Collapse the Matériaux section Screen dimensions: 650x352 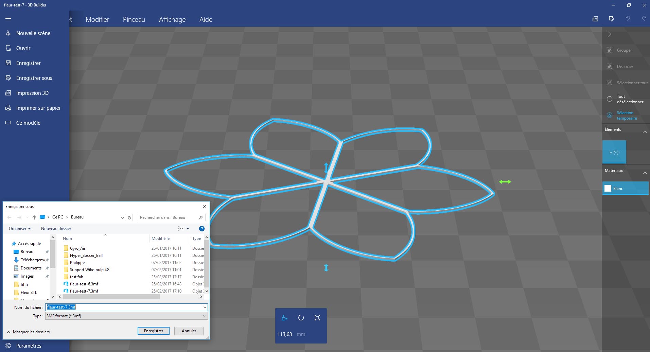[645, 173]
